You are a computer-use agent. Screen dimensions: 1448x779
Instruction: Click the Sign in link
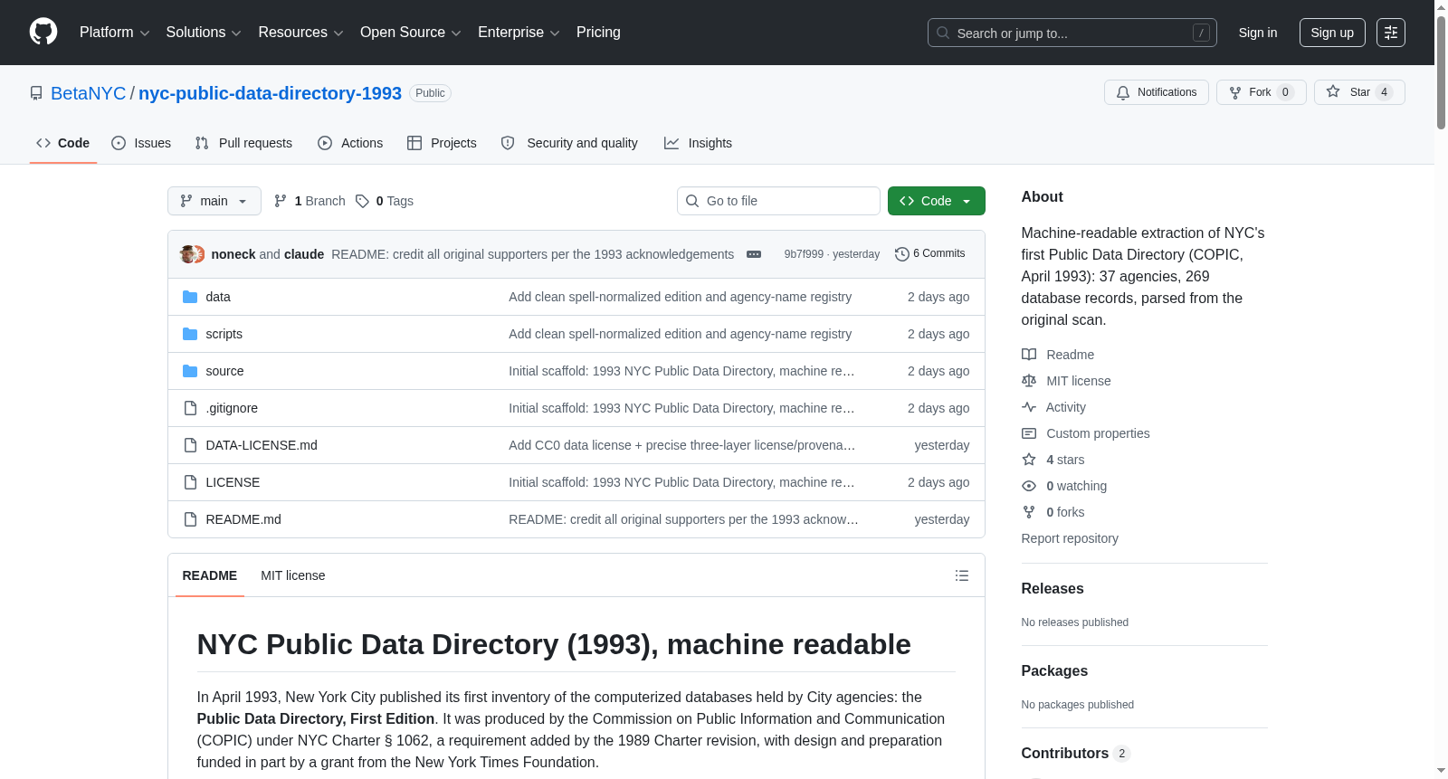pos(1257,33)
